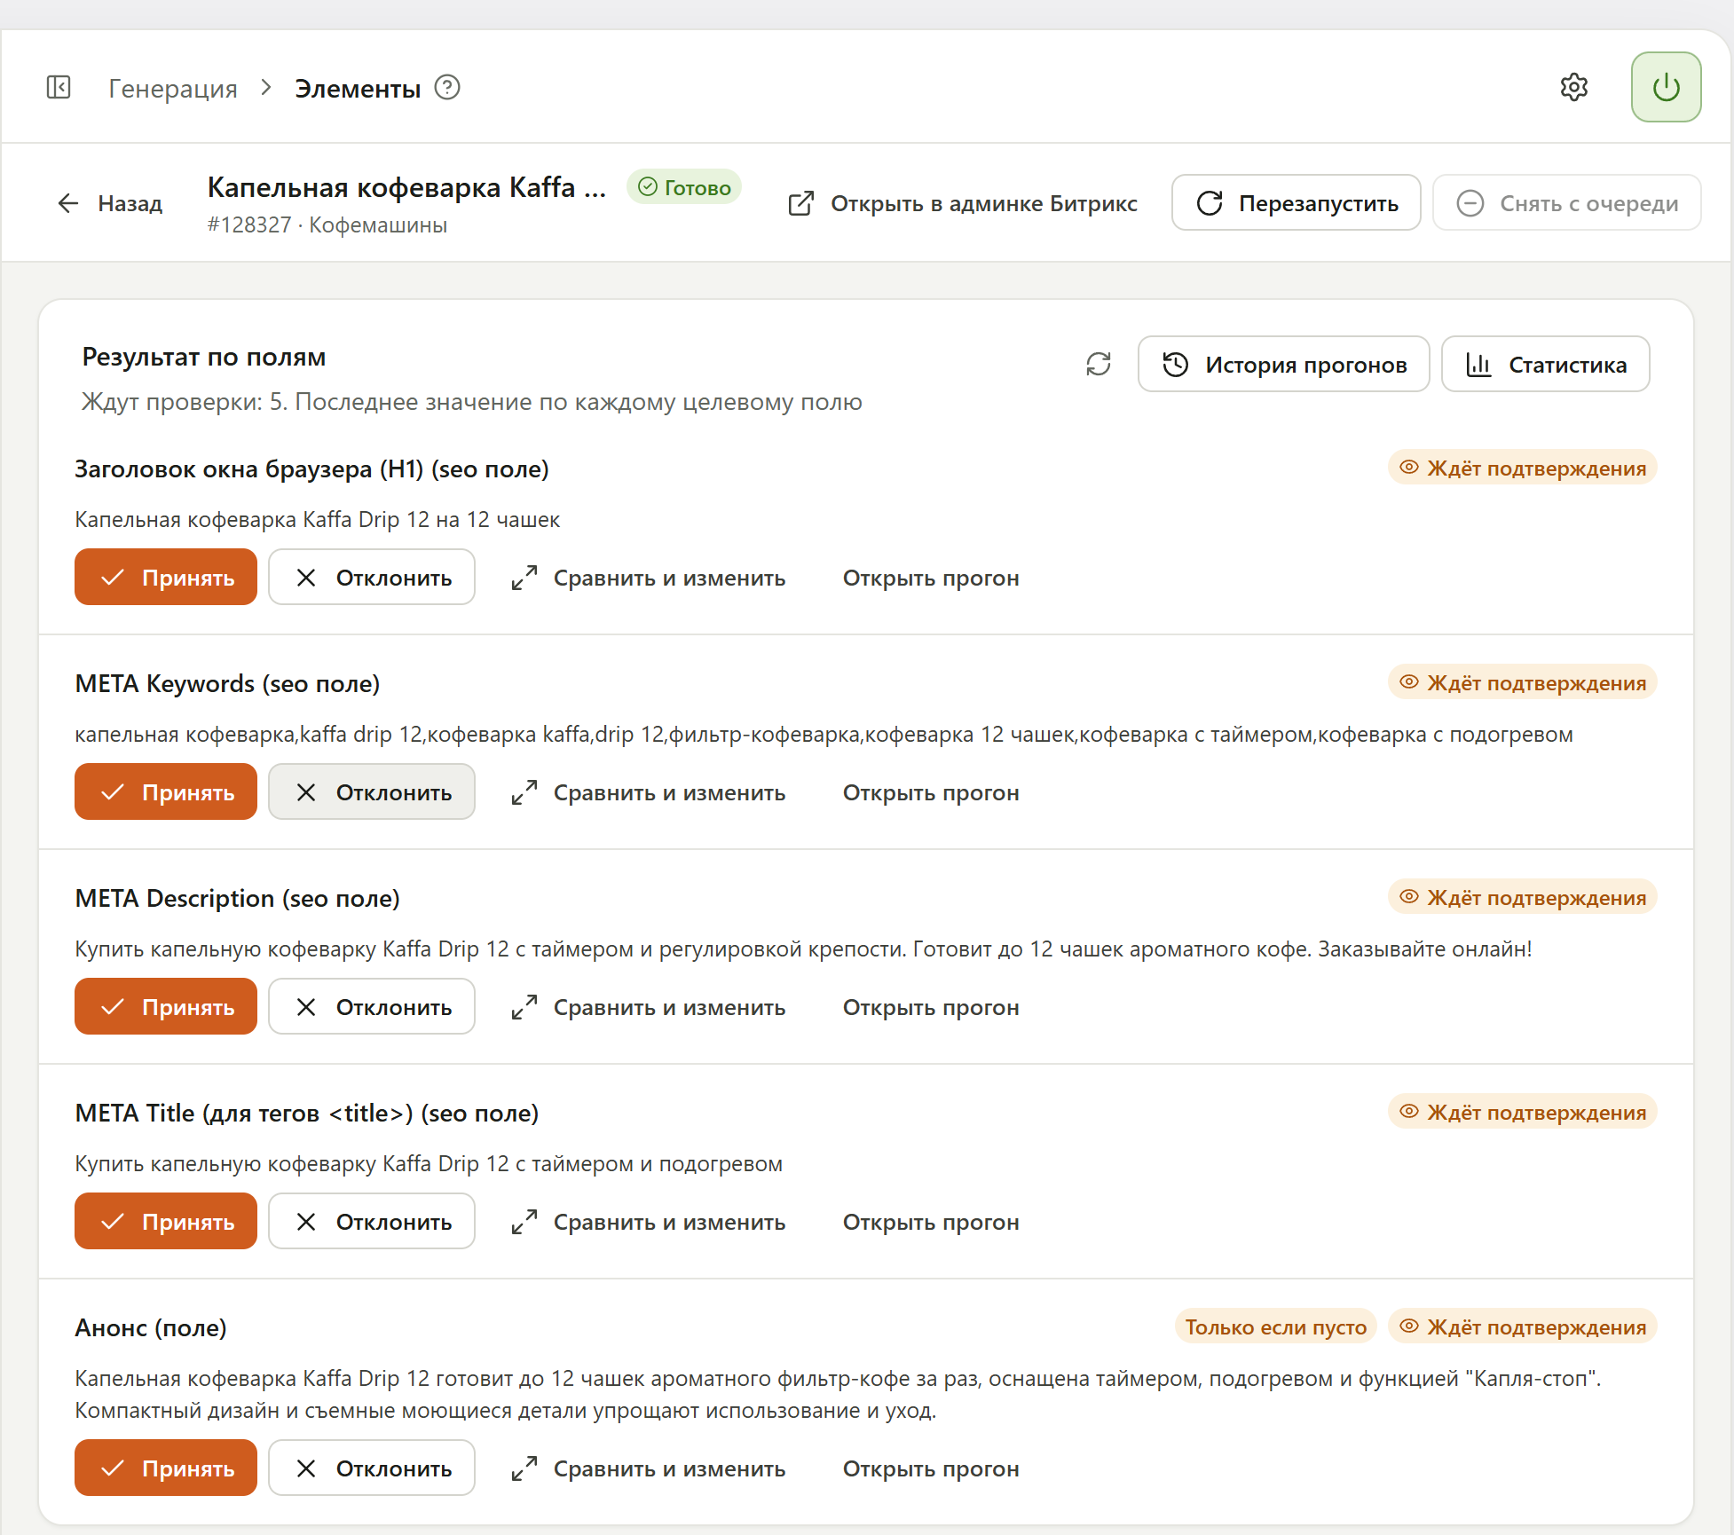Accept the META Title value
This screenshot has width=1734, height=1535.
coord(166,1222)
